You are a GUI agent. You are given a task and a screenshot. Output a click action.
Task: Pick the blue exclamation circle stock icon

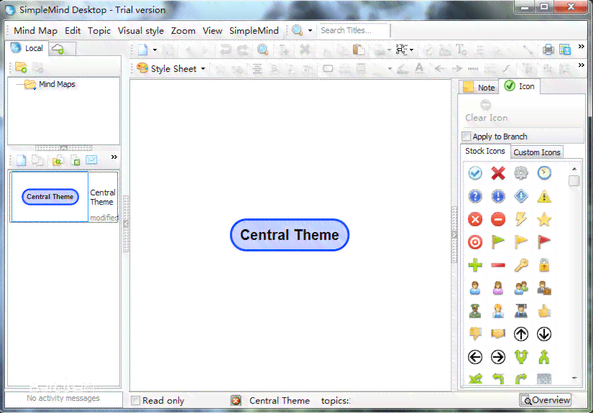coord(498,196)
